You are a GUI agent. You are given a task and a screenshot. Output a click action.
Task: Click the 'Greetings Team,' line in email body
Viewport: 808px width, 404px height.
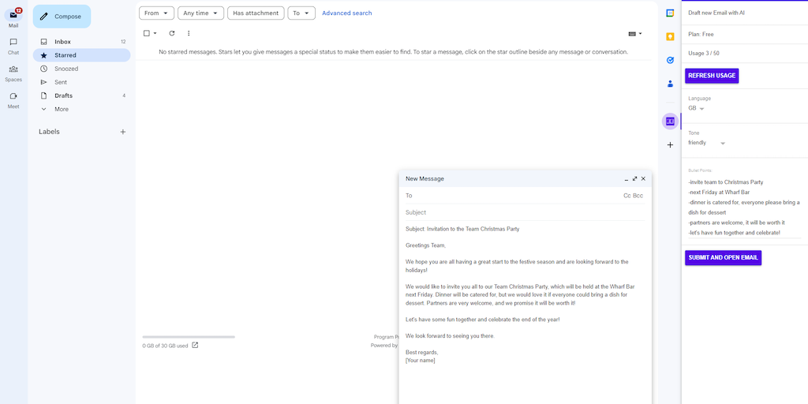pyautogui.click(x=425, y=245)
